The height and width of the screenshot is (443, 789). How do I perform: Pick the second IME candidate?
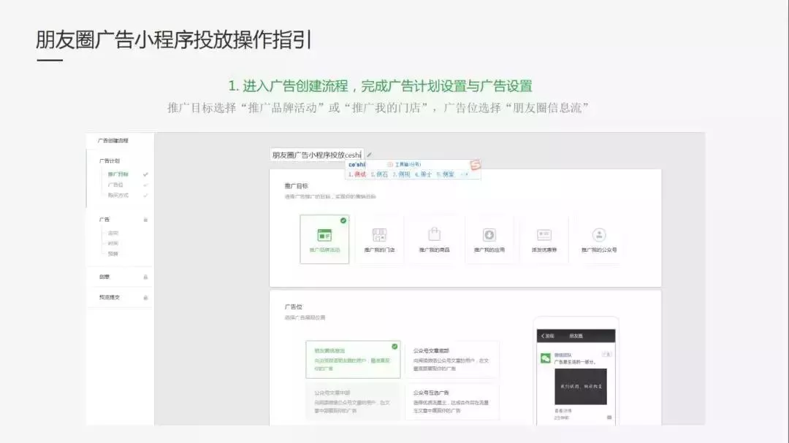(x=379, y=174)
